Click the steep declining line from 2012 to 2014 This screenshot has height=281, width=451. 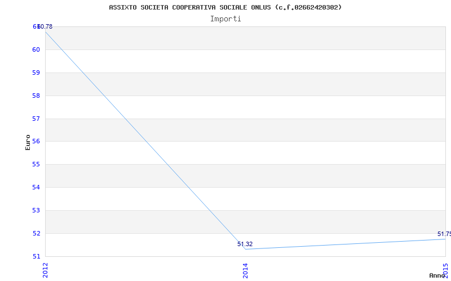pos(145,140)
